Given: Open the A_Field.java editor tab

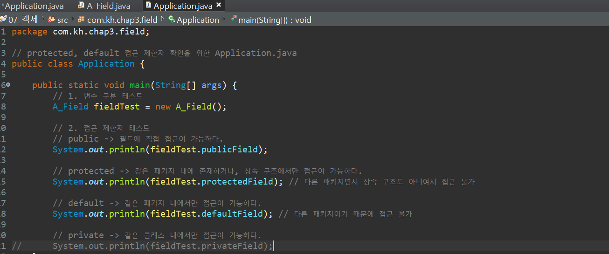Looking at the screenshot, I should pyautogui.click(x=109, y=6).
